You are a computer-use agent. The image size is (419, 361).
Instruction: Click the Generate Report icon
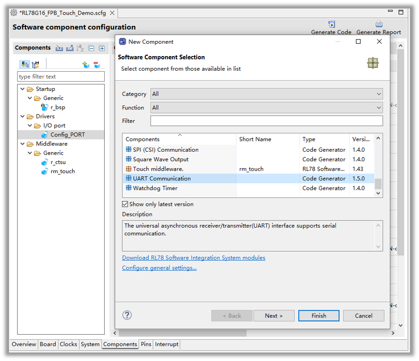coord(378,25)
